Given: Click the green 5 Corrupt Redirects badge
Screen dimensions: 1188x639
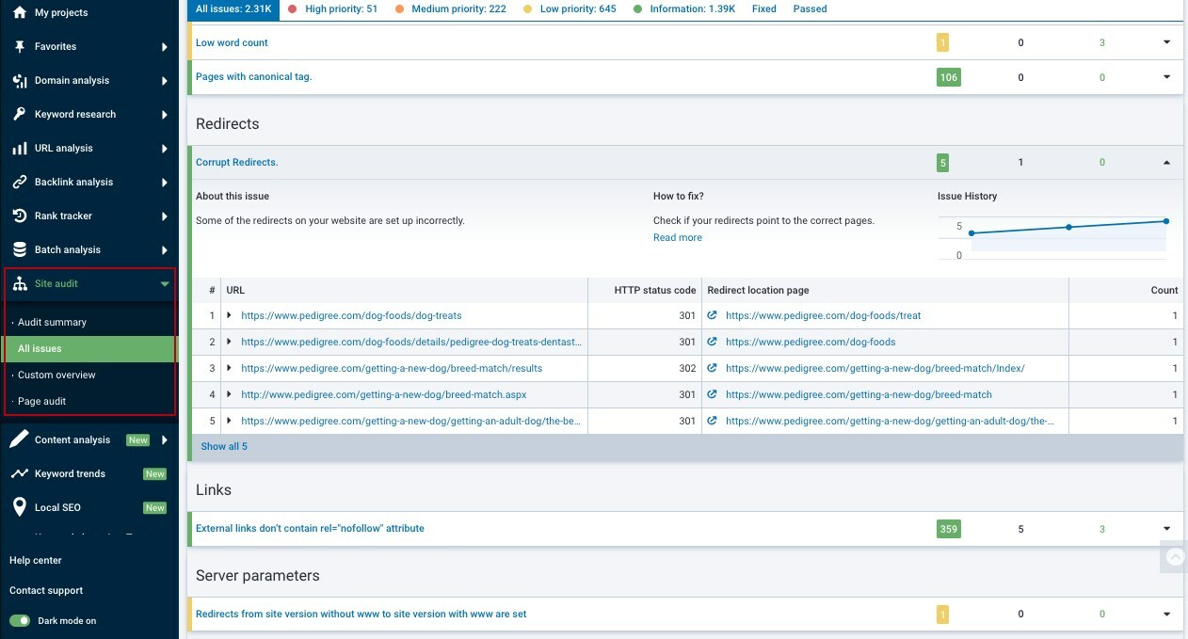Looking at the screenshot, I should pos(942,163).
